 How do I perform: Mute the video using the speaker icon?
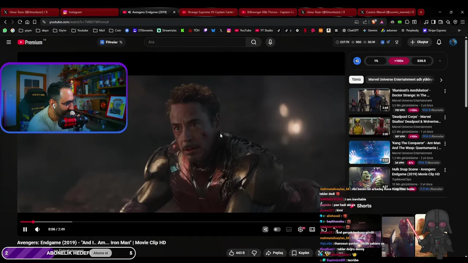[x=37, y=229]
